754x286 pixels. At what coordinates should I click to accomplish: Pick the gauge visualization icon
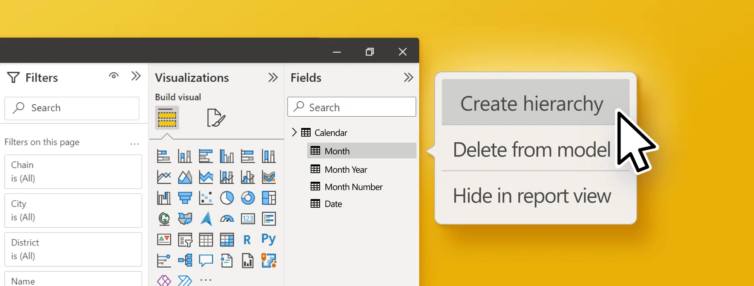(x=227, y=219)
